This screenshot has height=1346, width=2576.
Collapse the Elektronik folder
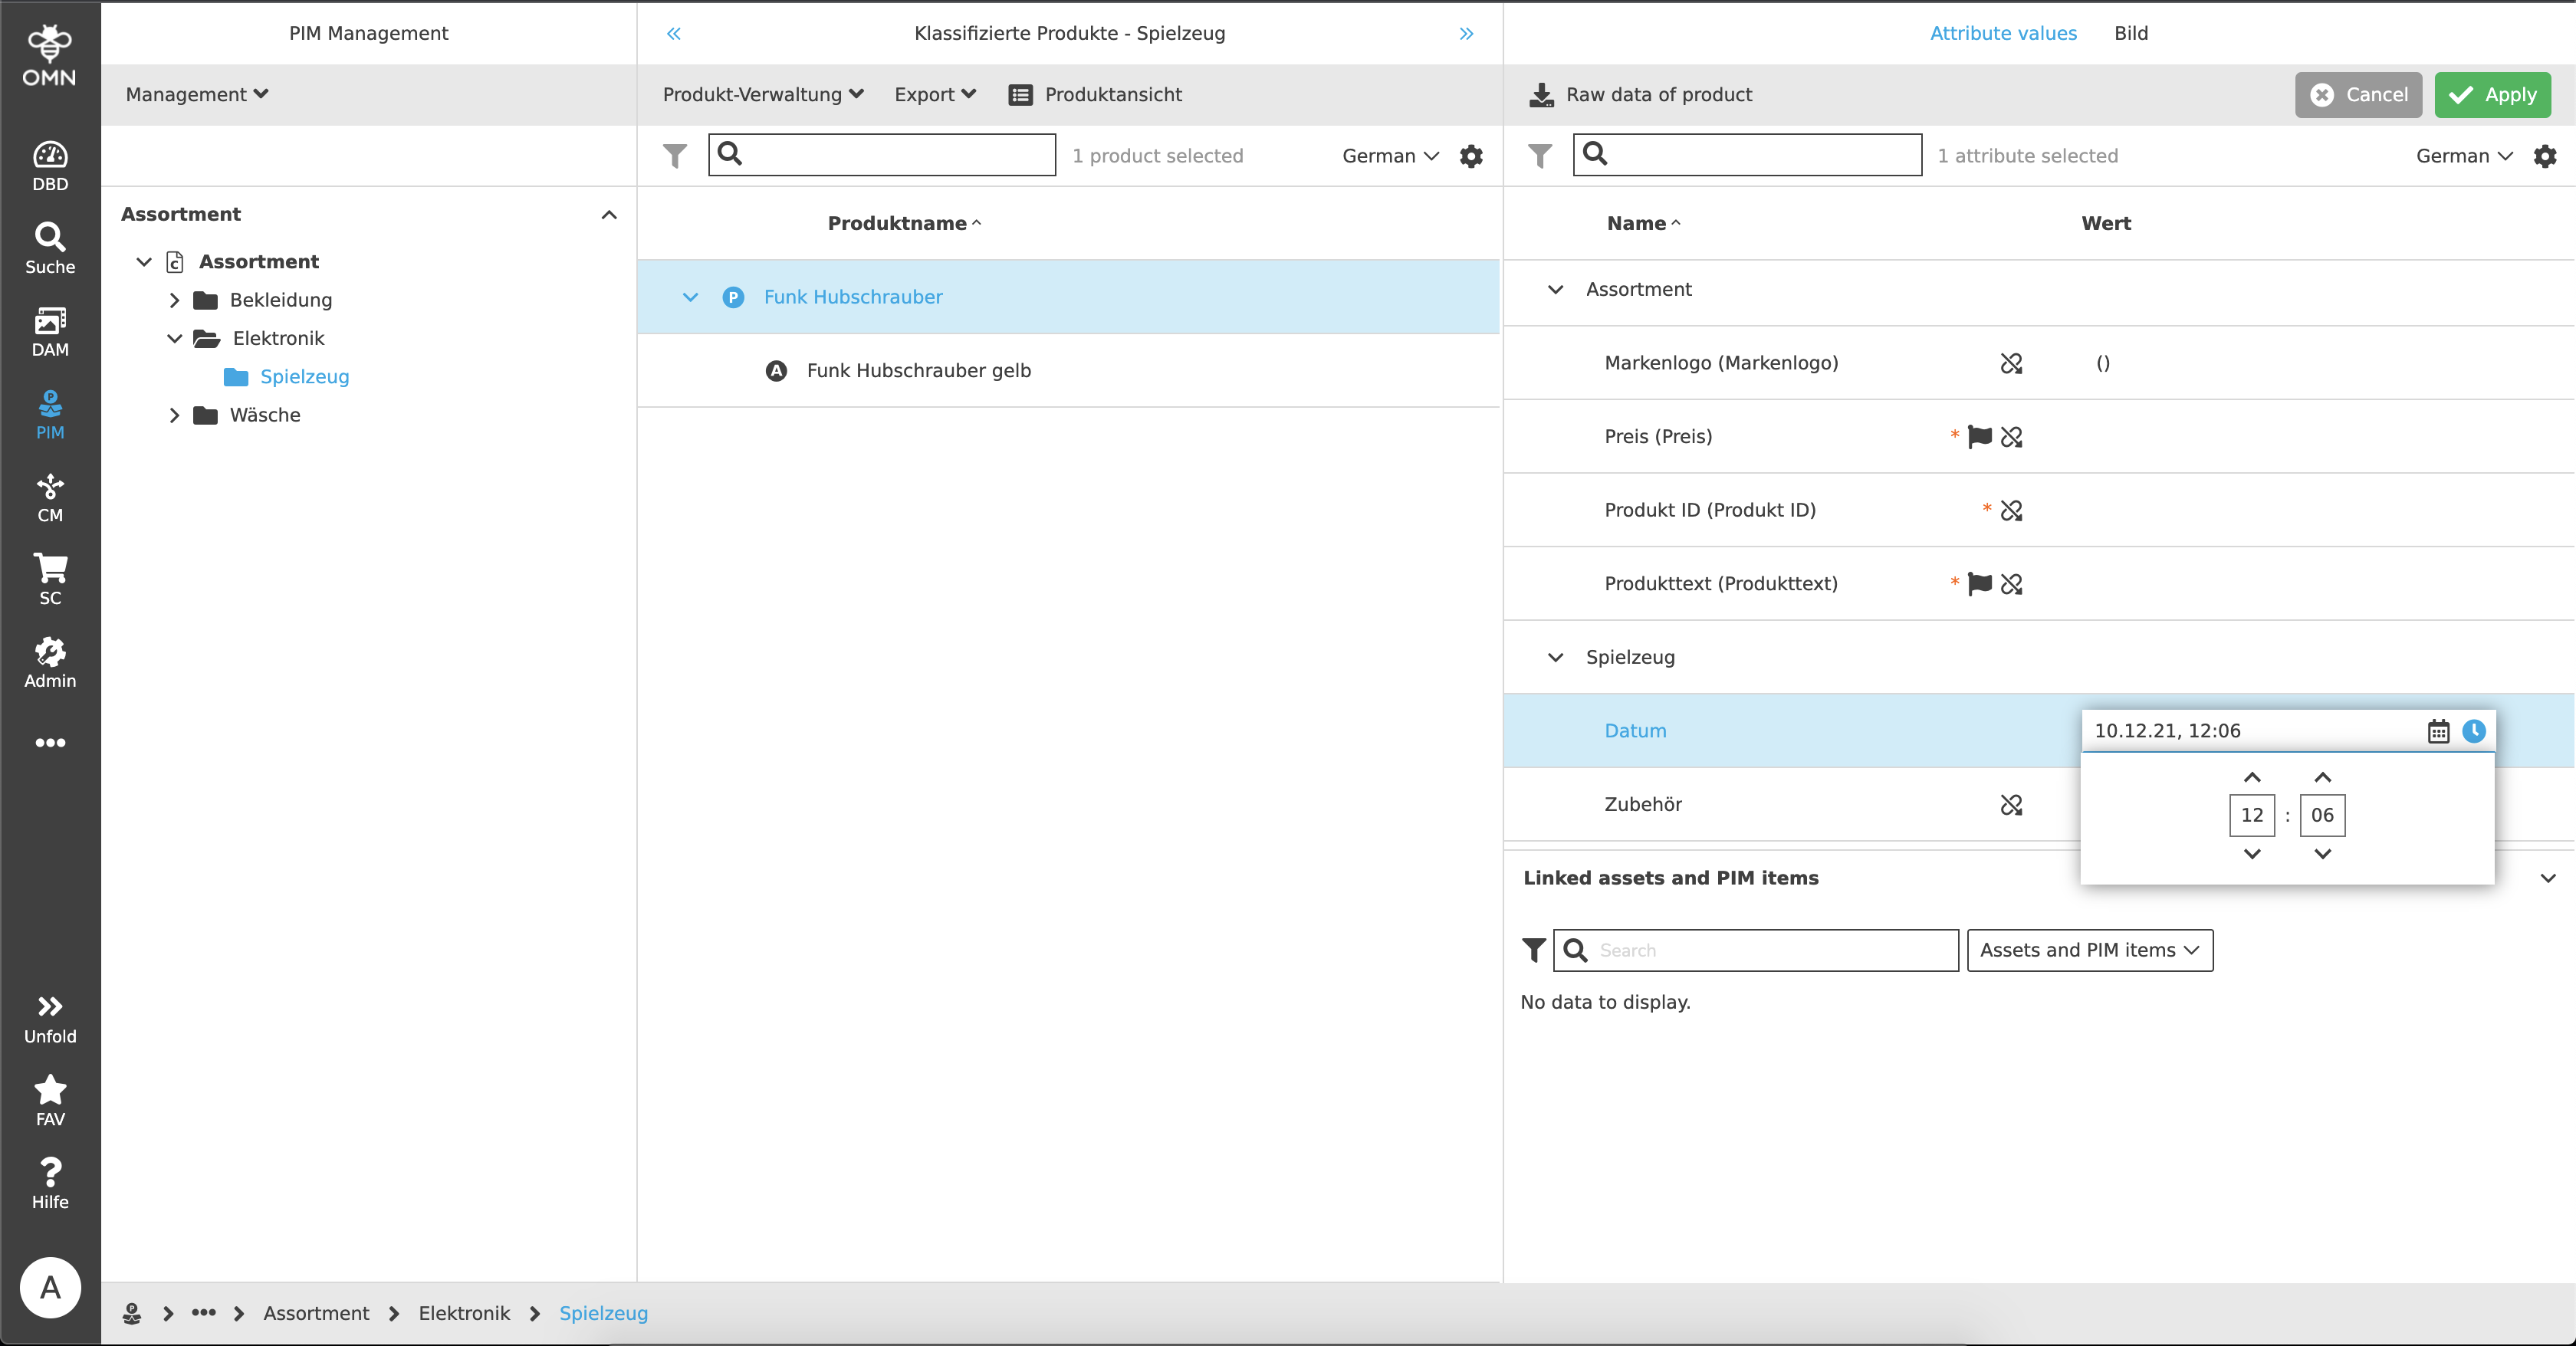click(x=173, y=338)
